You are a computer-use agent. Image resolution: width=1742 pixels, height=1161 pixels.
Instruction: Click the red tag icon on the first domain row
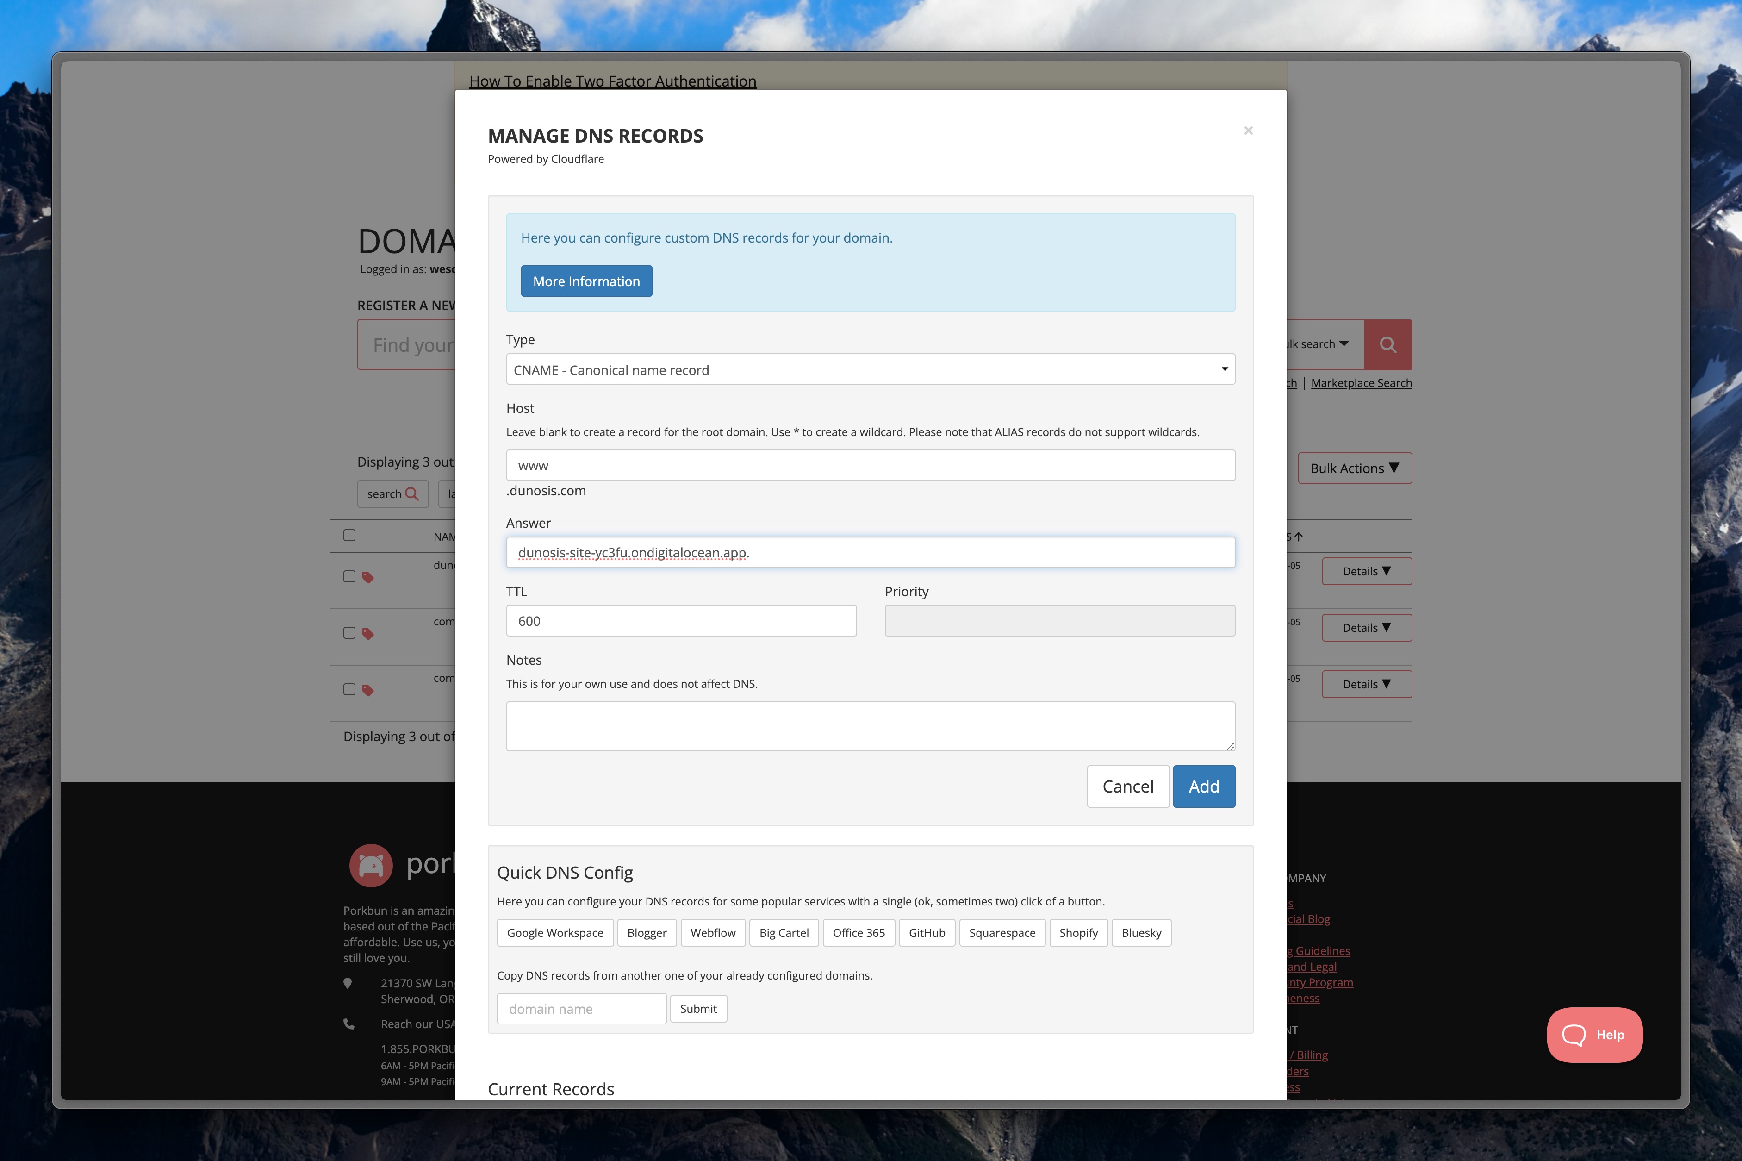[x=367, y=577]
